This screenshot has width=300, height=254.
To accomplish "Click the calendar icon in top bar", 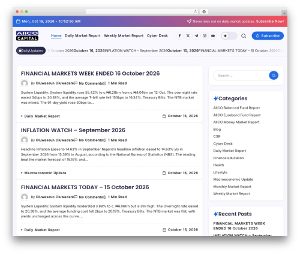I will [18, 22].
